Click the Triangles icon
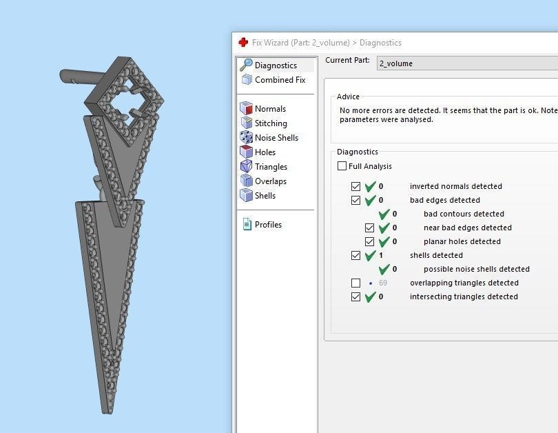 [246, 166]
